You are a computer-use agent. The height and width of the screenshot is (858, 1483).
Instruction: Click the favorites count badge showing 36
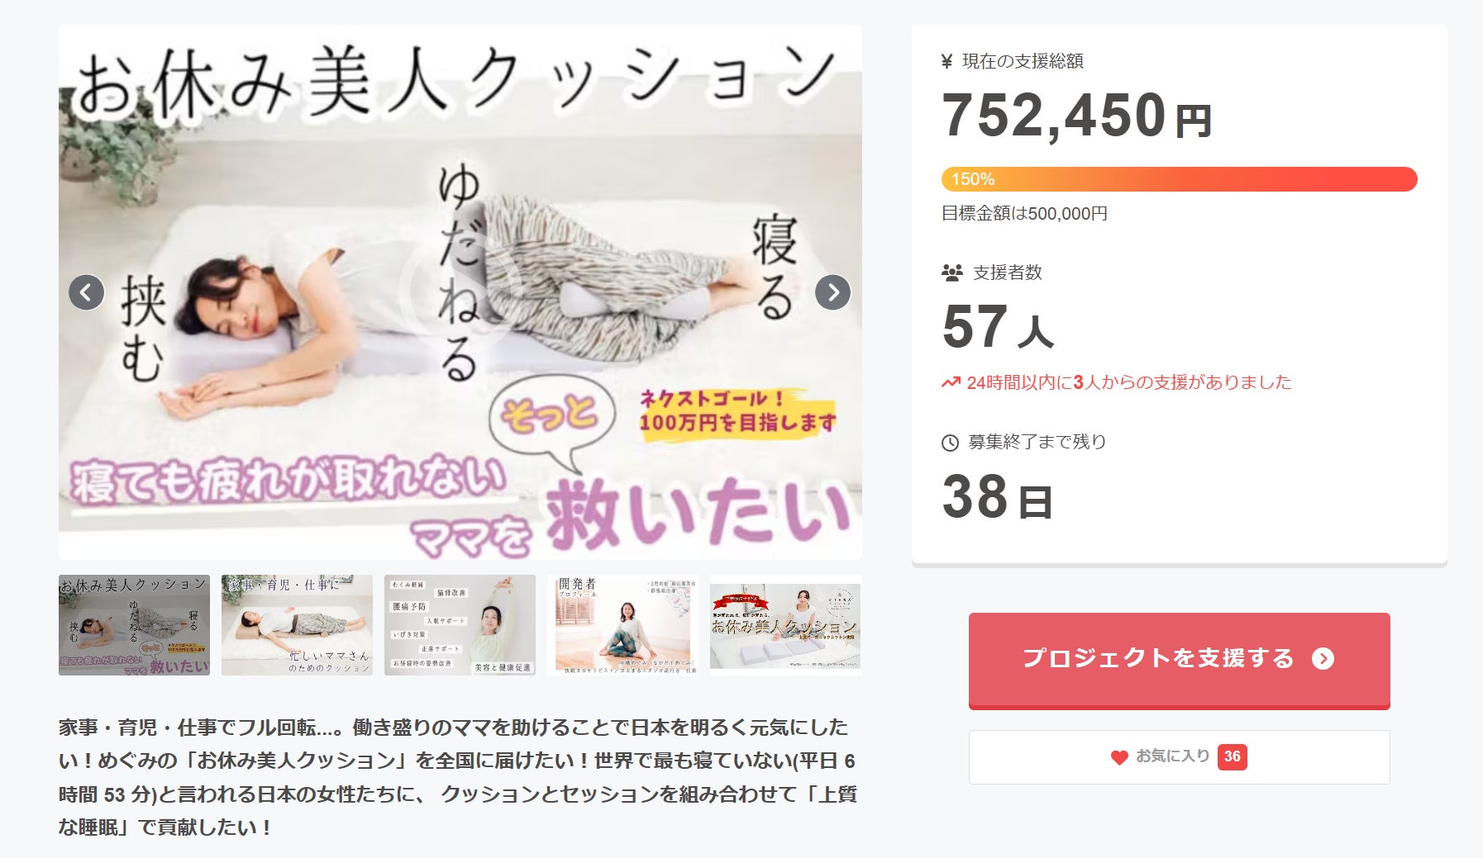[1232, 756]
